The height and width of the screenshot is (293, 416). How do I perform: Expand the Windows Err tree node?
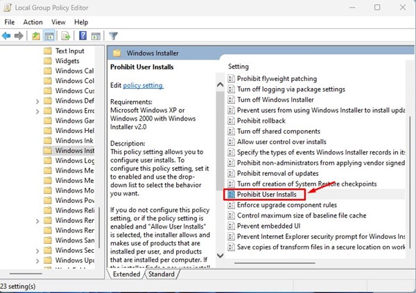click(37, 112)
